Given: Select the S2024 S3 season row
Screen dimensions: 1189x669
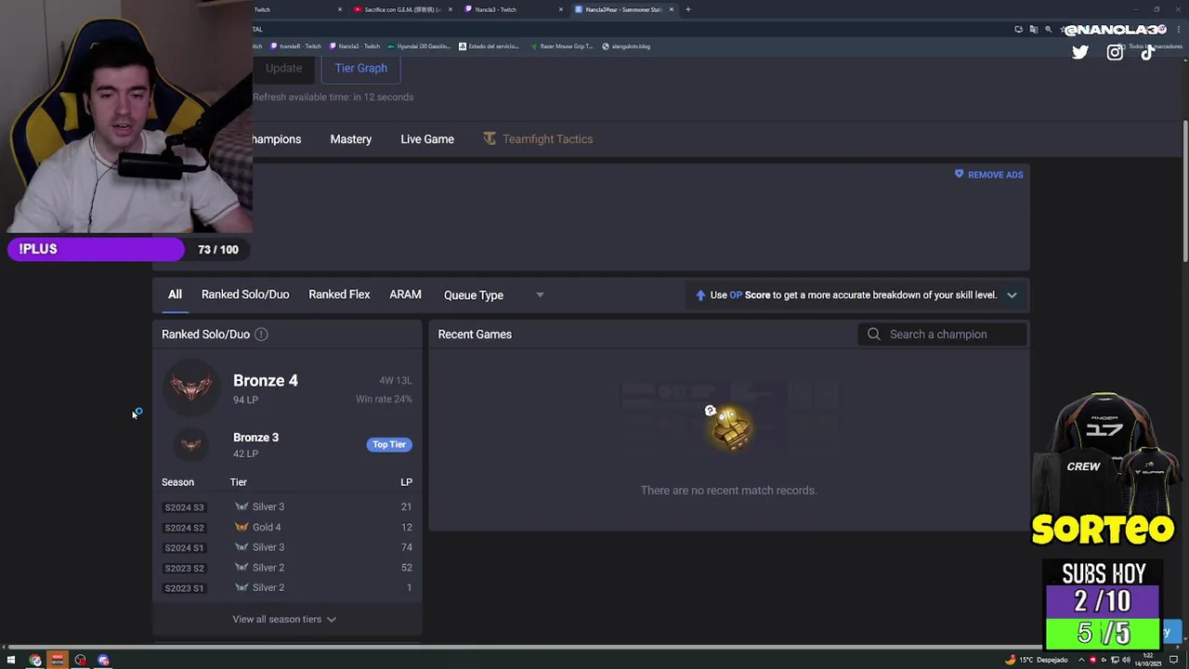Looking at the screenshot, I should (287, 507).
